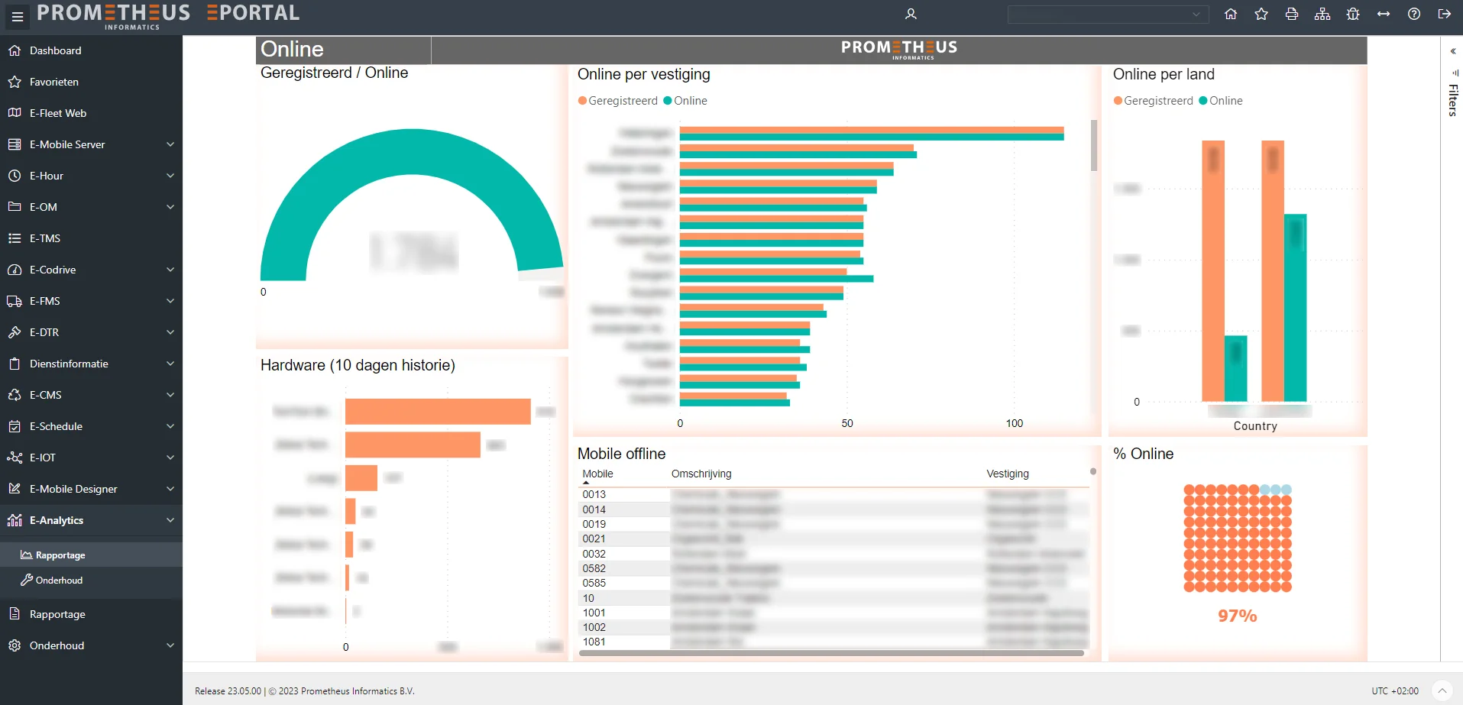The width and height of the screenshot is (1463, 705).
Task: Click the E-Codrive gauge icon
Action: [15, 270]
